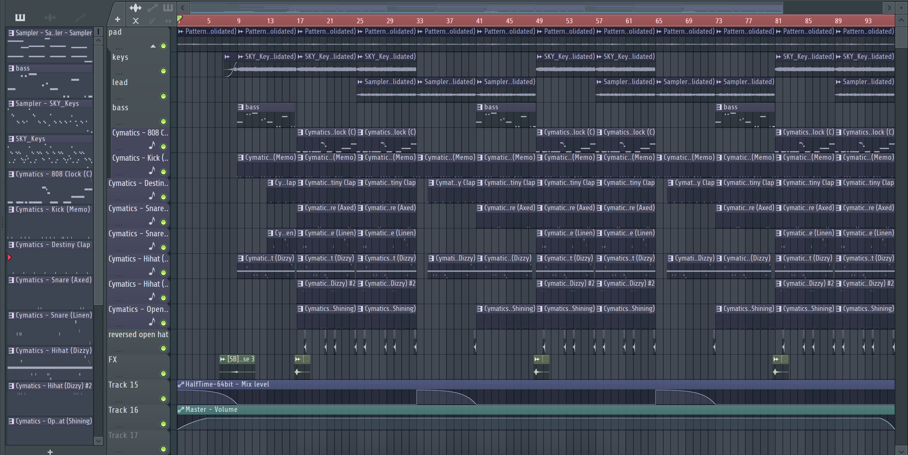Click the note icon on the Cymatics - Open.. track
This screenshot has height=455, width=908.
pyautogui.click(x=152, y=321)
